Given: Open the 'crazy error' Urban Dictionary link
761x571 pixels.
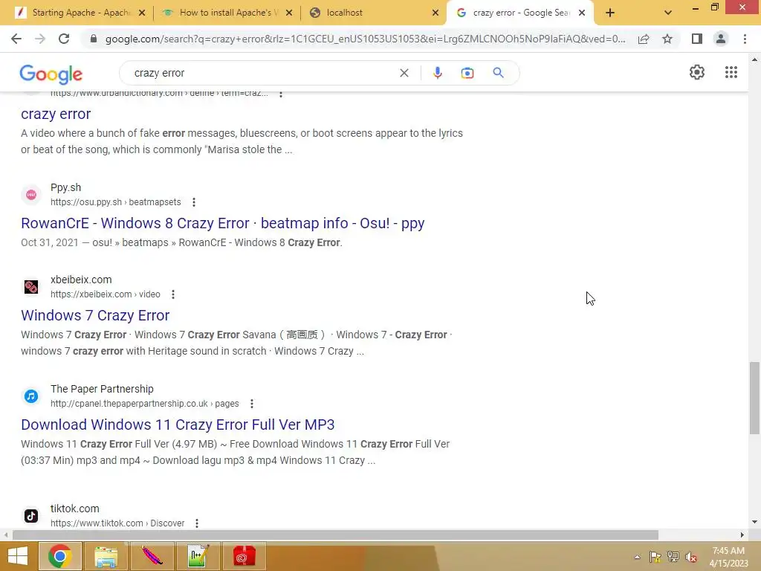Looking at the screenshot, I should 56,114.
